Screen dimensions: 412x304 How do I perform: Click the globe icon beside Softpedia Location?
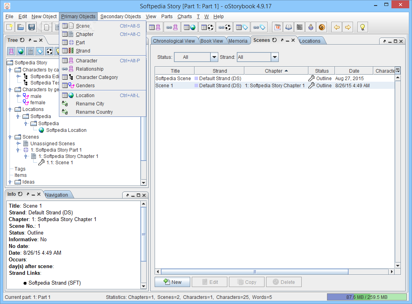click(41, 130)
